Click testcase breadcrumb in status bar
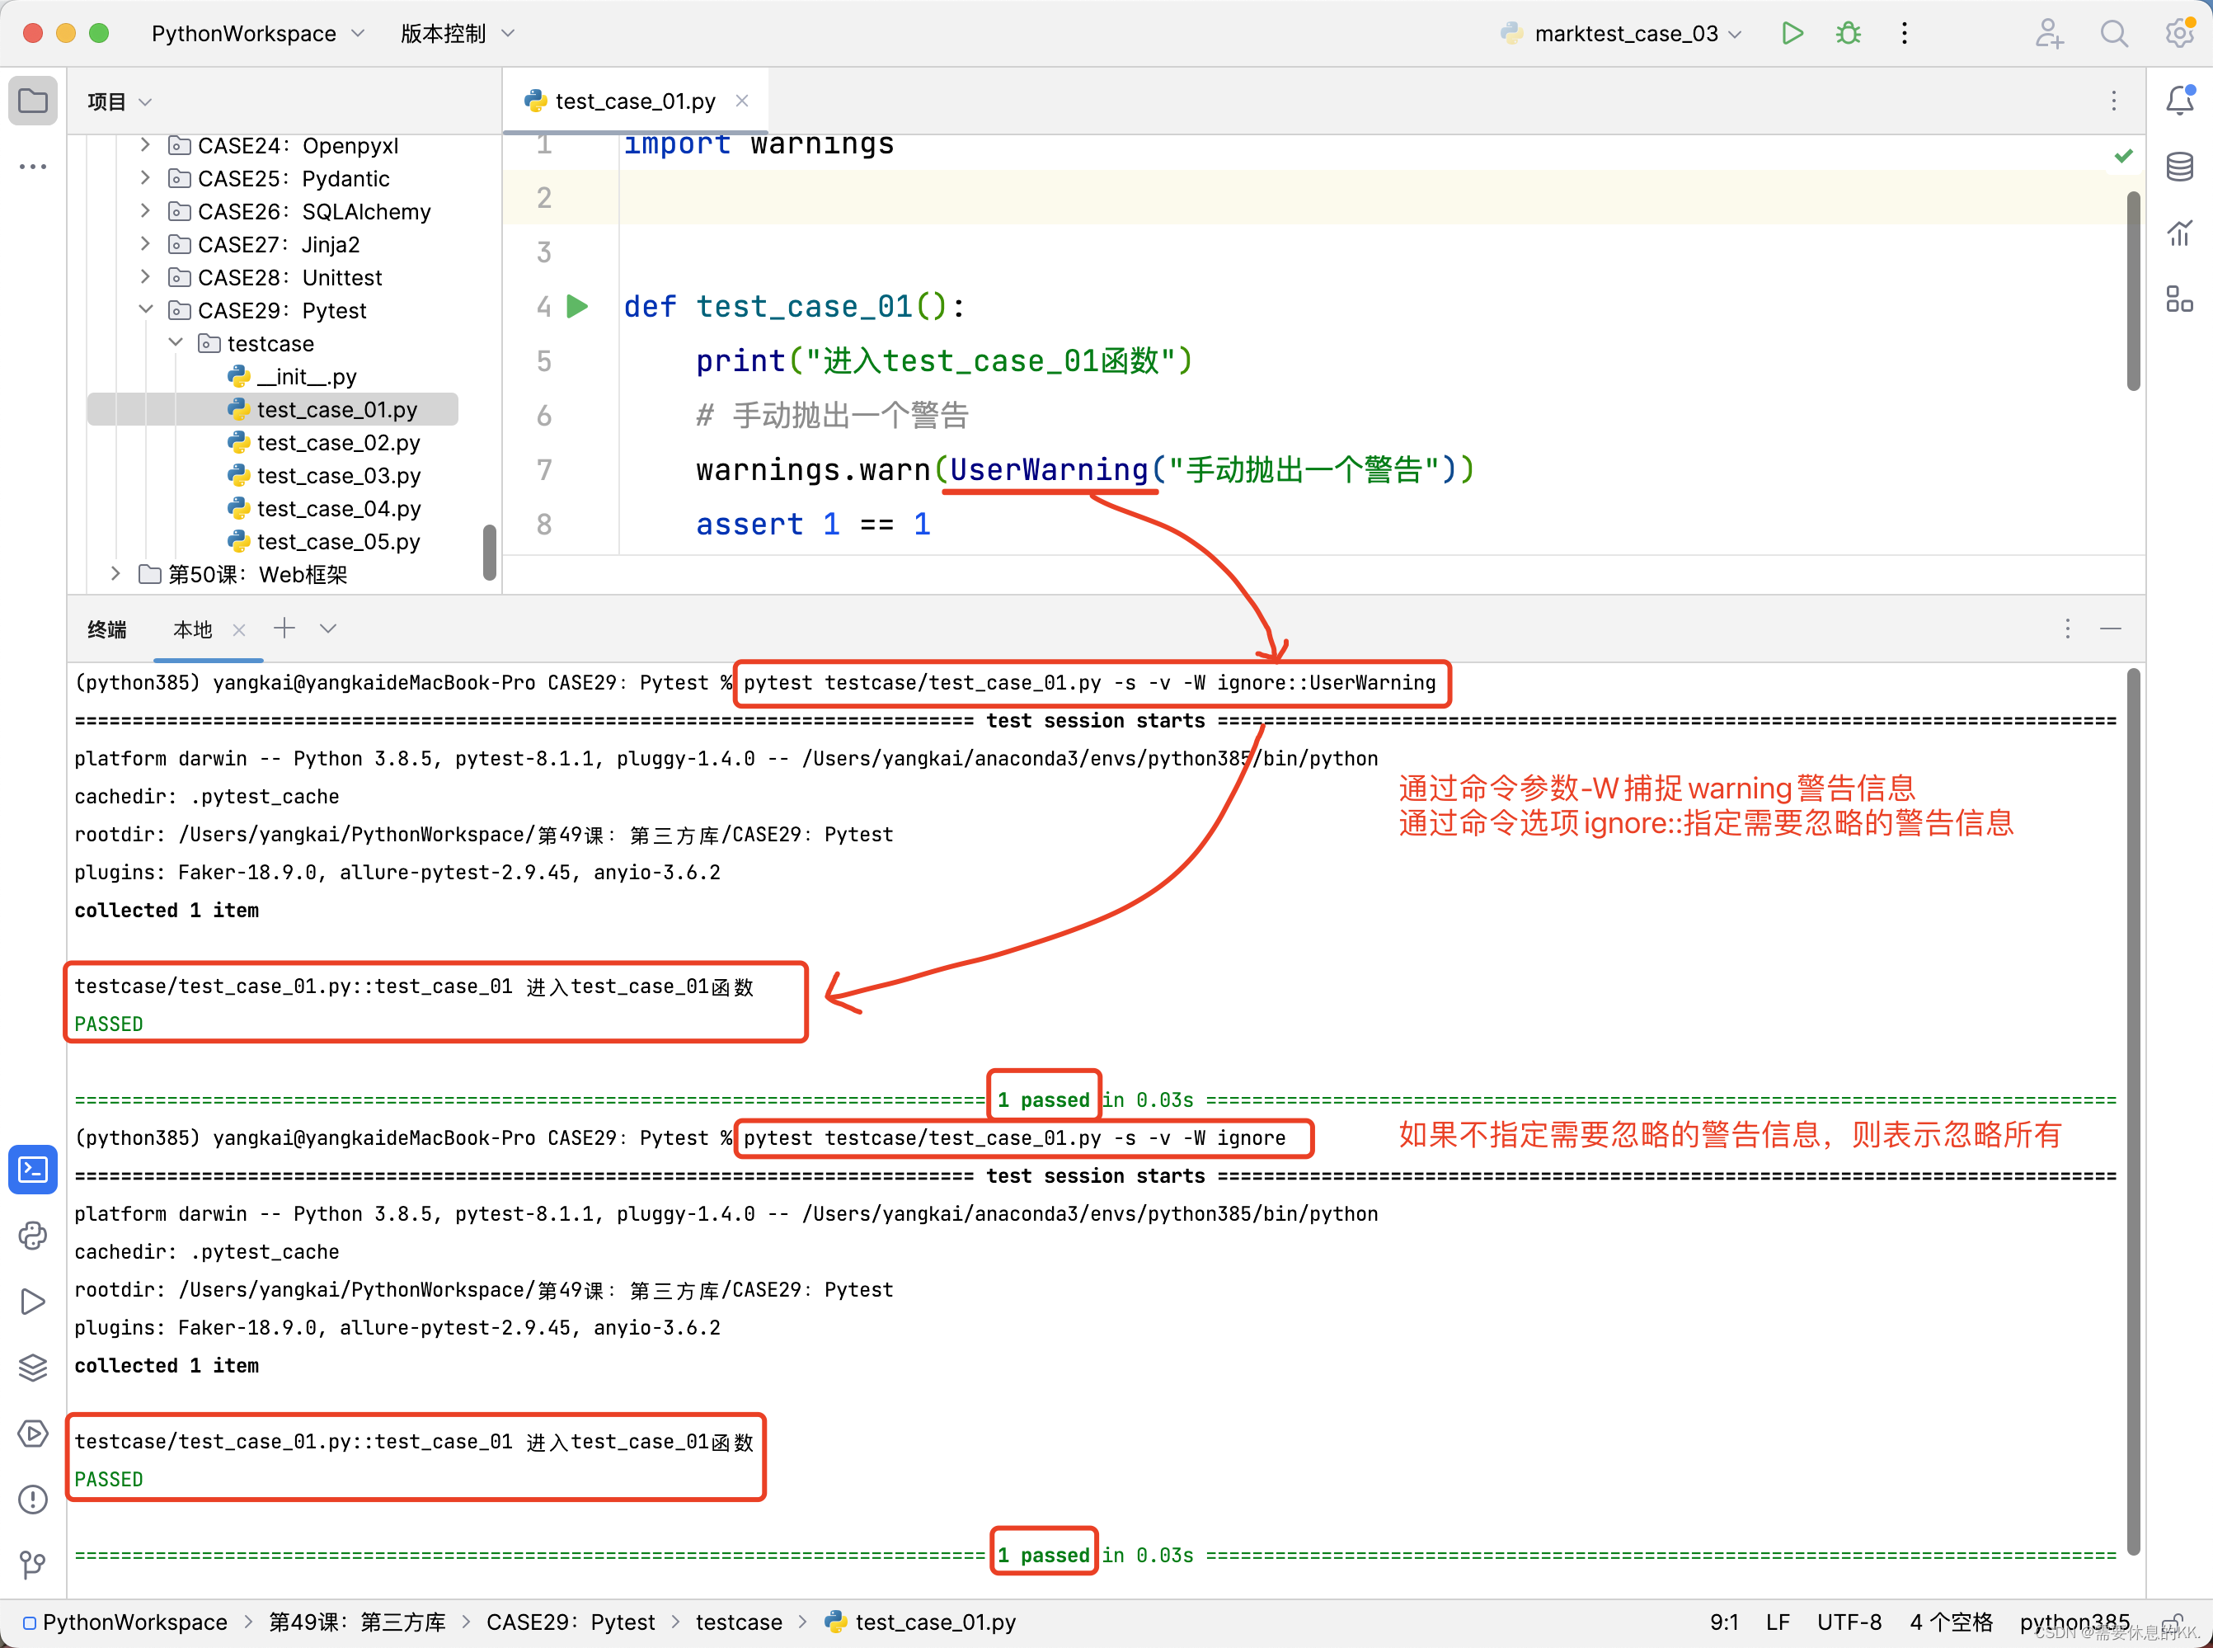Viewport: 2213px width, 1648px height. pos(739,1622)
